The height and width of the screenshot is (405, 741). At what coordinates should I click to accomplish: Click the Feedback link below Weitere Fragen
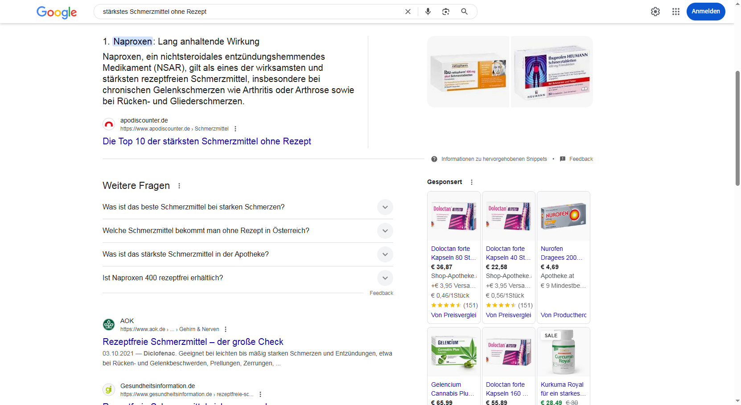[381, 293]
